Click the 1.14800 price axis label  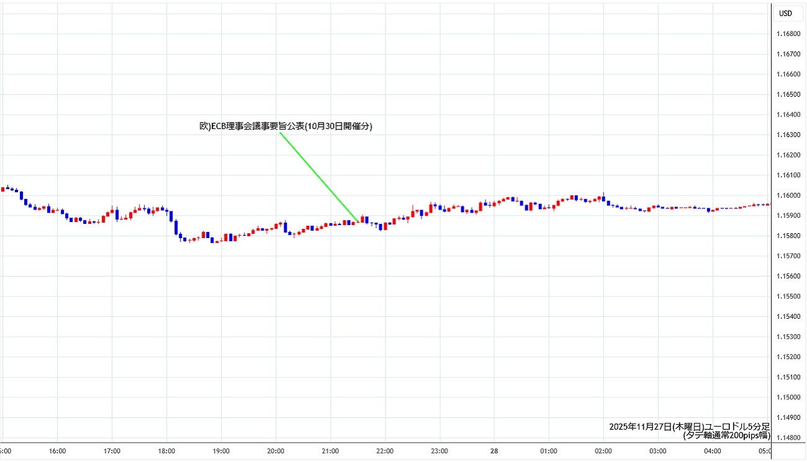(788, 437)
